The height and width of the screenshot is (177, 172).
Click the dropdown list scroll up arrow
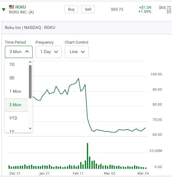(30, 62)
